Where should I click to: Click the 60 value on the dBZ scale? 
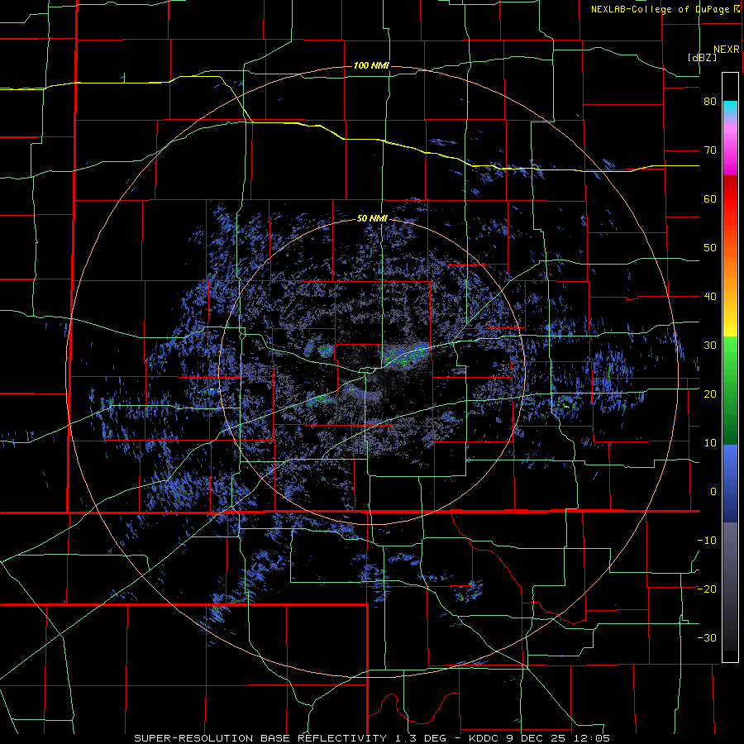coord(710,198)
